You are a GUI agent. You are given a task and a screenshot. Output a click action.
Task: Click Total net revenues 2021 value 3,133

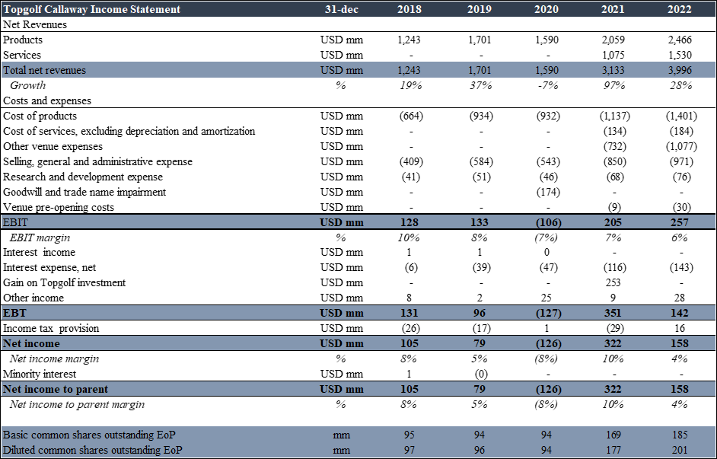click(x=613, y=70)
